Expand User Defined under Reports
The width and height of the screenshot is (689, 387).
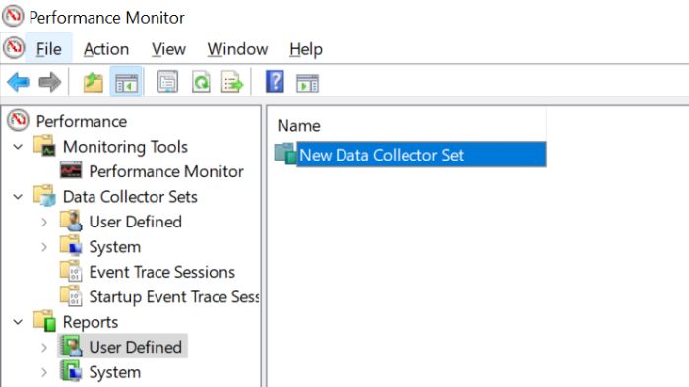(44, 348)
